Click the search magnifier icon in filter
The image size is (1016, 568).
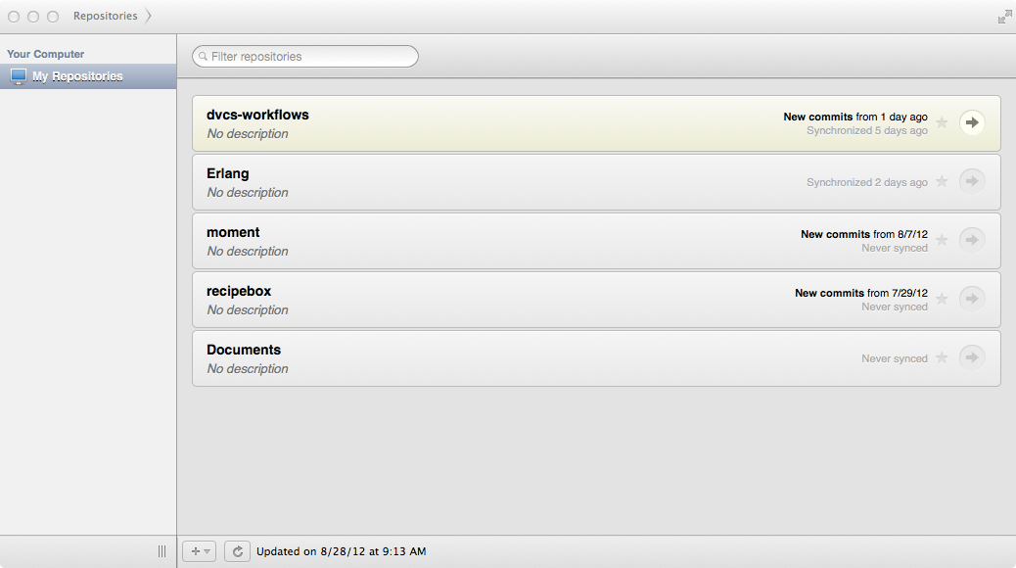click(x=203, y=57)
